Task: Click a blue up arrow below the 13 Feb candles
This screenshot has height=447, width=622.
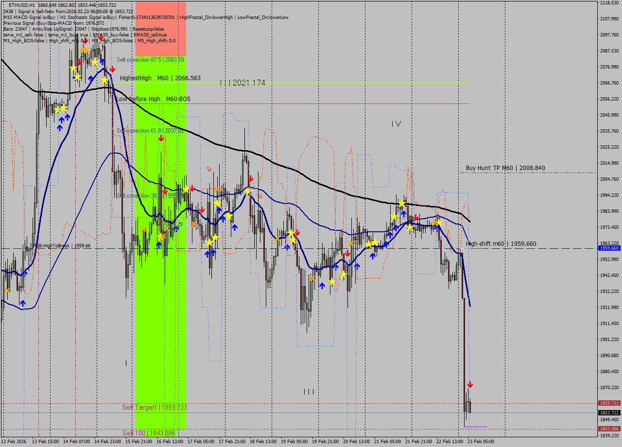Action: click(x=22, y=302)
